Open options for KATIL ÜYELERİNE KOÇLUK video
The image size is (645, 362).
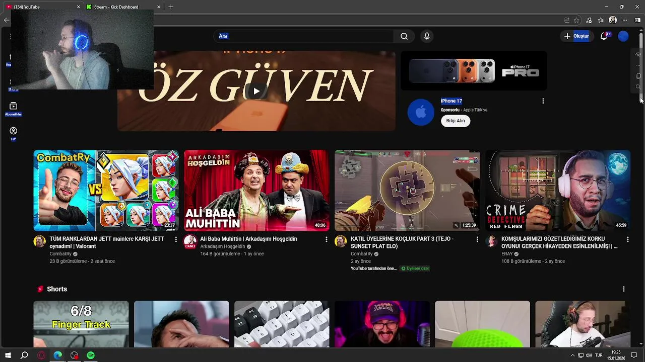coord(477,239)
